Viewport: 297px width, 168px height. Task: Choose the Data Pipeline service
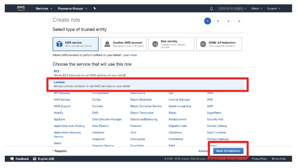click(100, 126)
